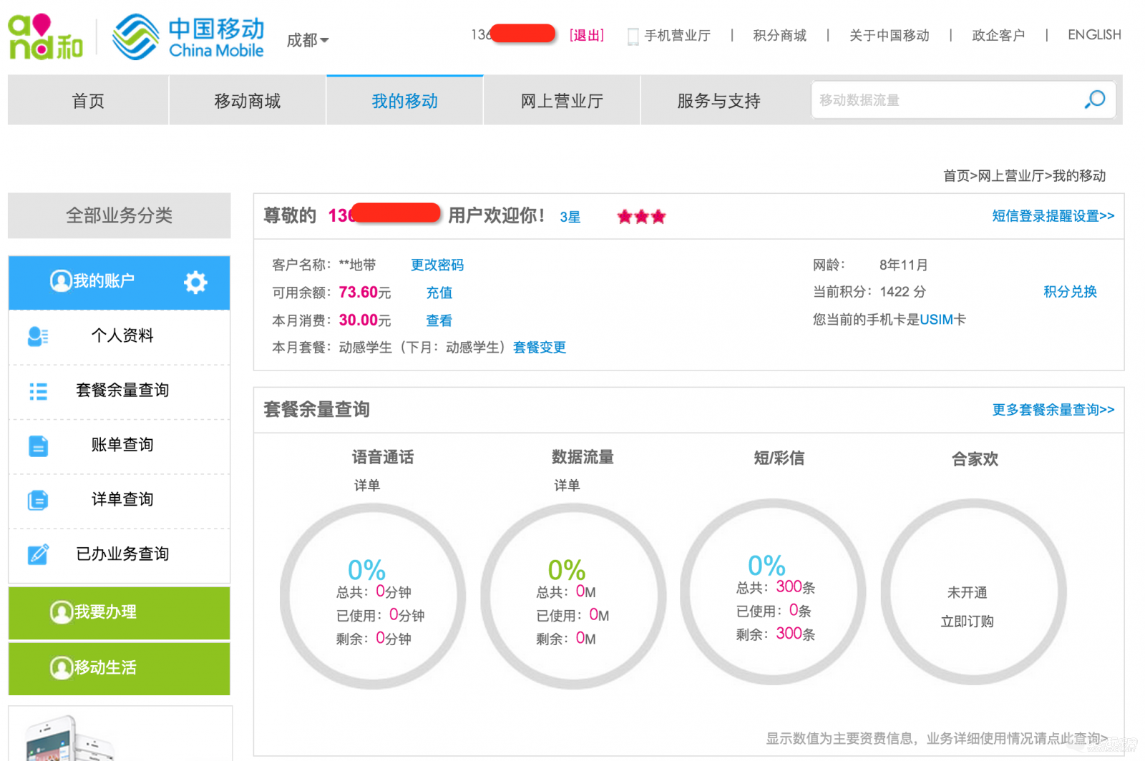1145x761 pixels.
Task: Click 首页 in the breadcrumb
Action: pos(956,176)
